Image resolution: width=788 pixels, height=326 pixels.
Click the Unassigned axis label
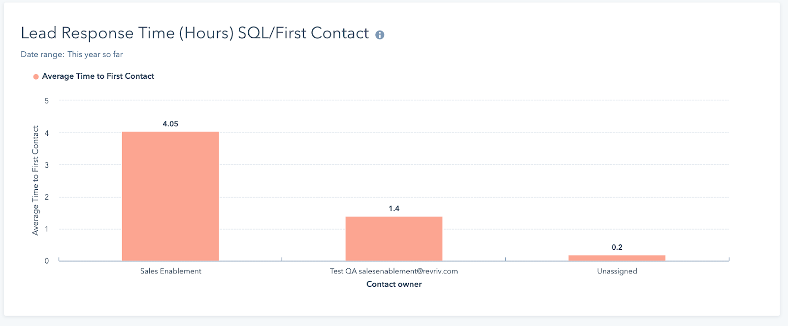click(617, 271)
